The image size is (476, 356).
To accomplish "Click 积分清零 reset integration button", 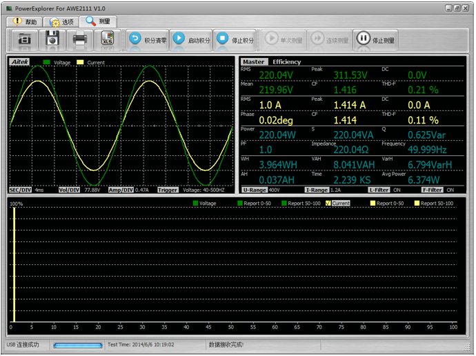I will point(148,40).
